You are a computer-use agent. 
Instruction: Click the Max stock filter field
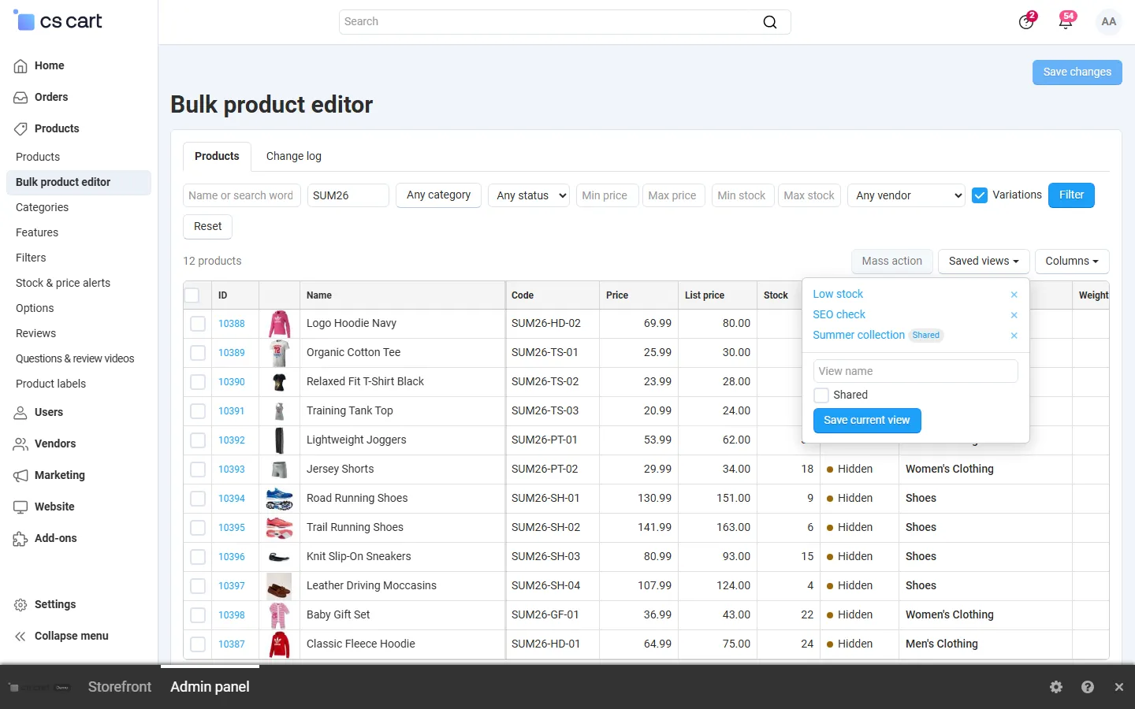[x=809, y=195]
